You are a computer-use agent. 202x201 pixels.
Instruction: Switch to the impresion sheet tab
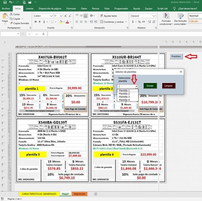point(79,194)
